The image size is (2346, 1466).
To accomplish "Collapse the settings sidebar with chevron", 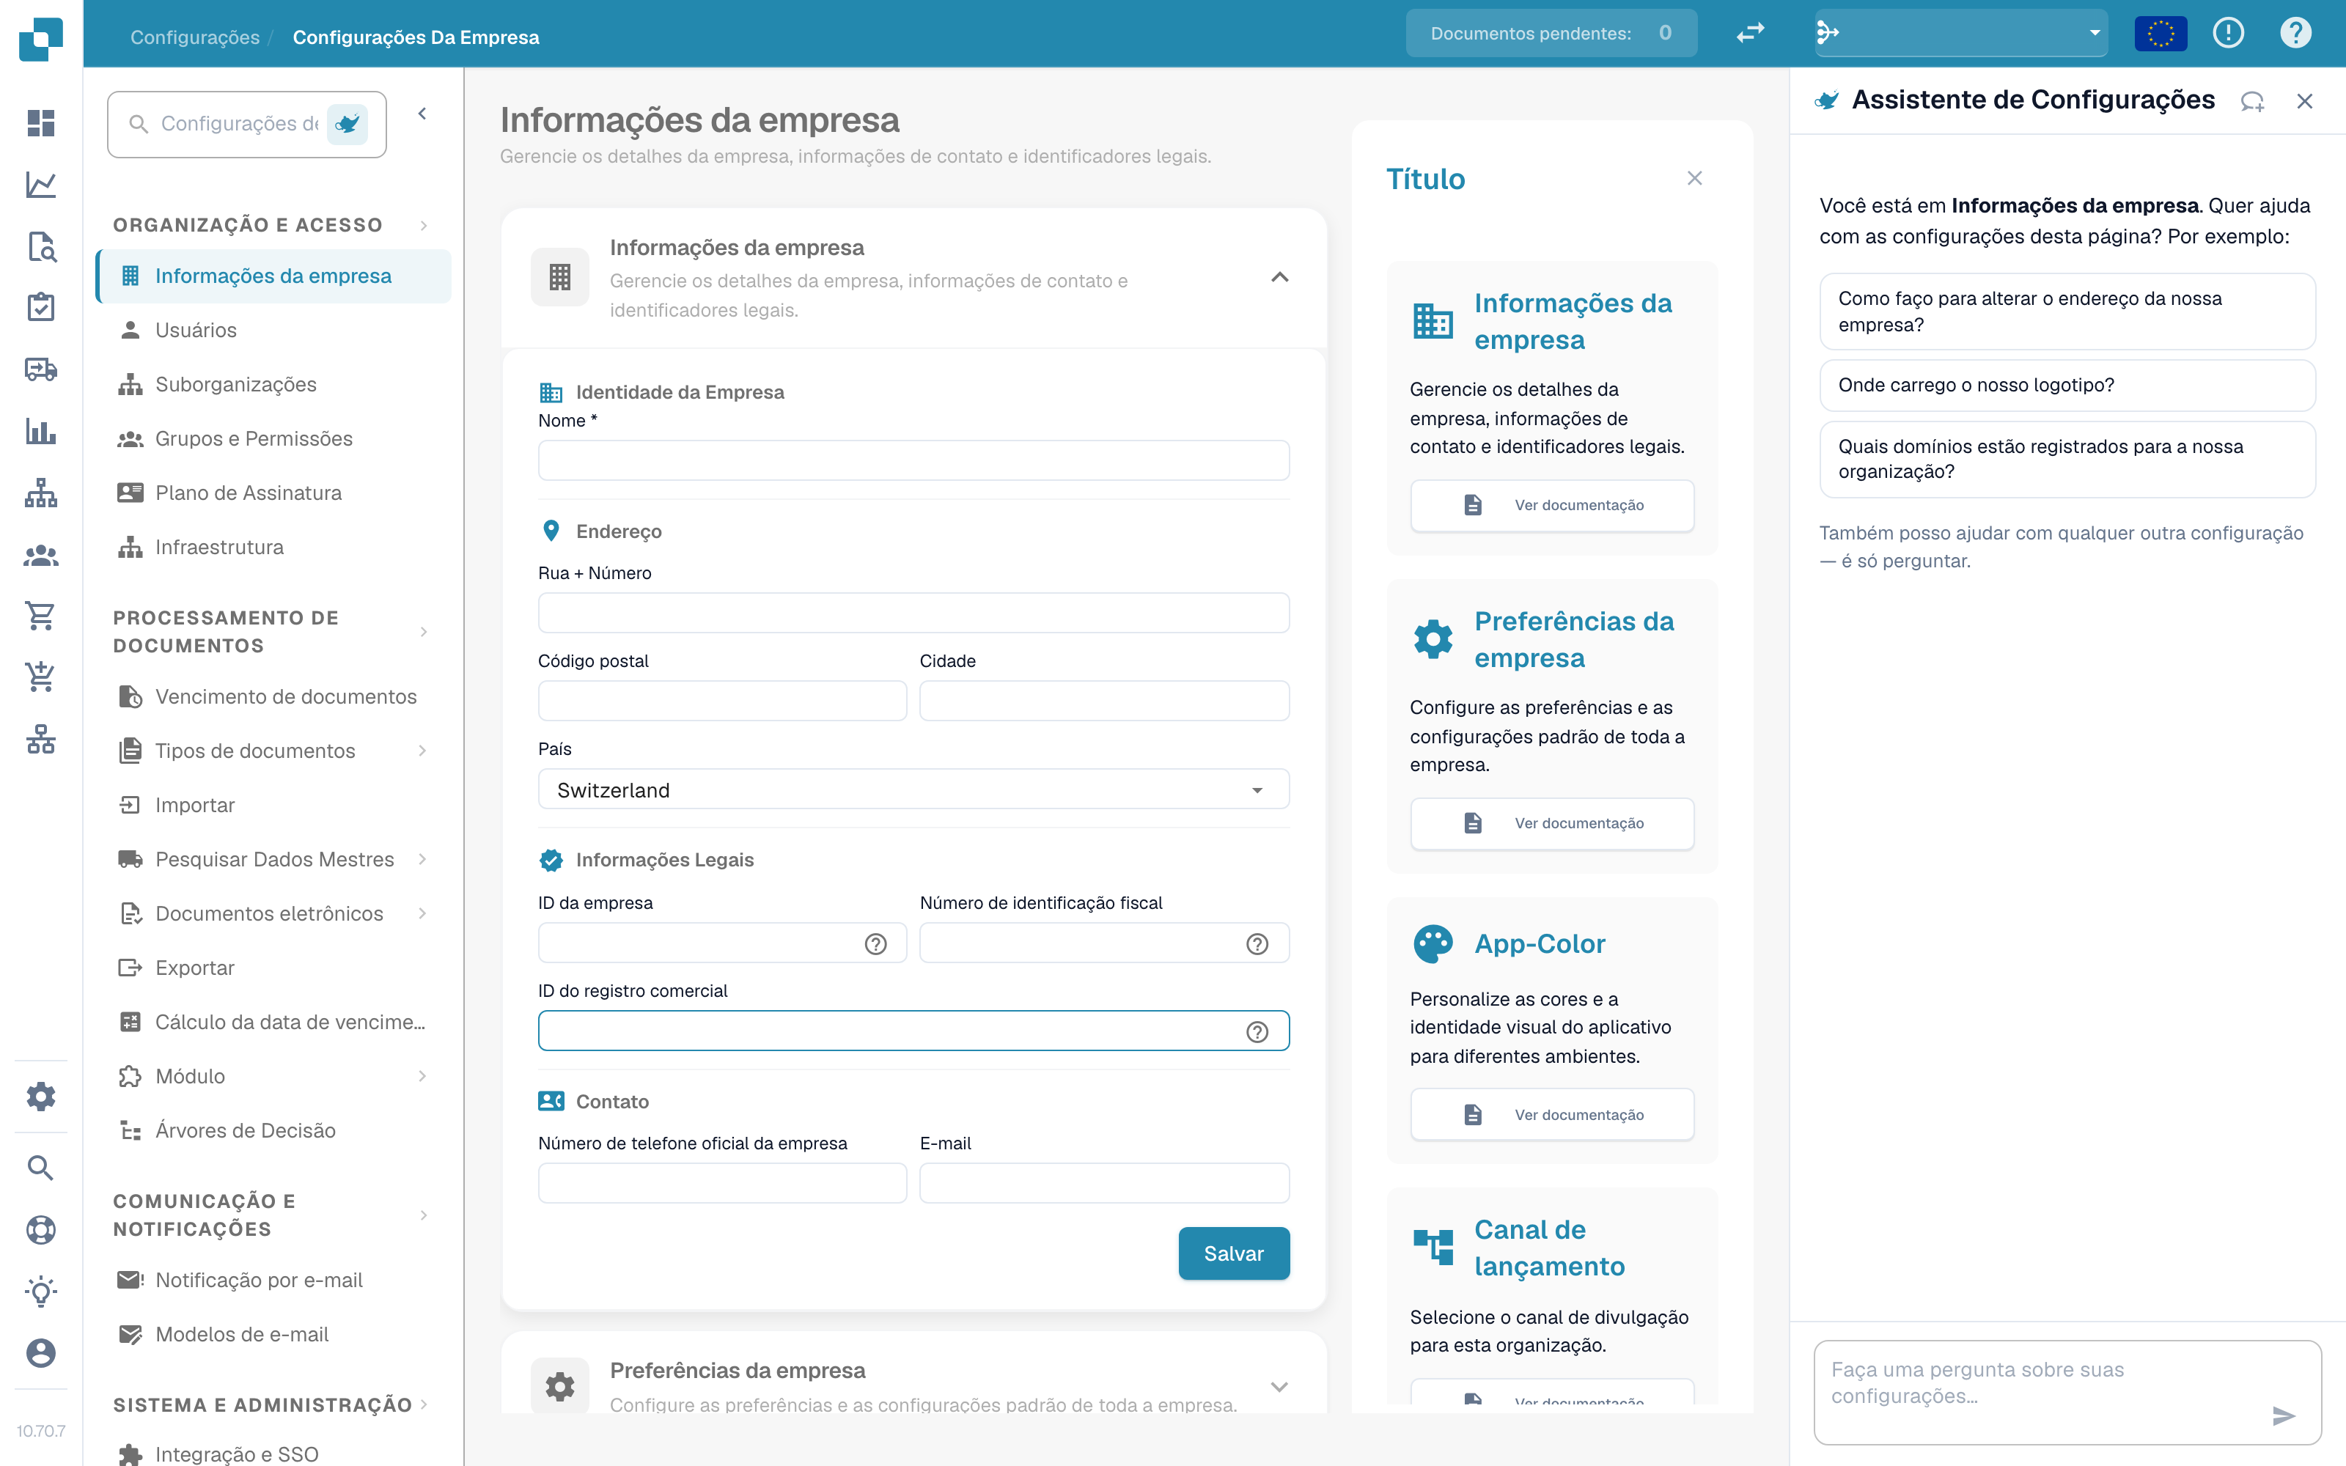I will coord(423,114).
